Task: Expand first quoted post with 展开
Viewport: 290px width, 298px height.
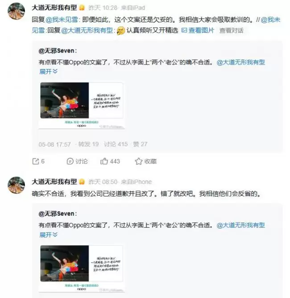Action: (x=48, y=71)
